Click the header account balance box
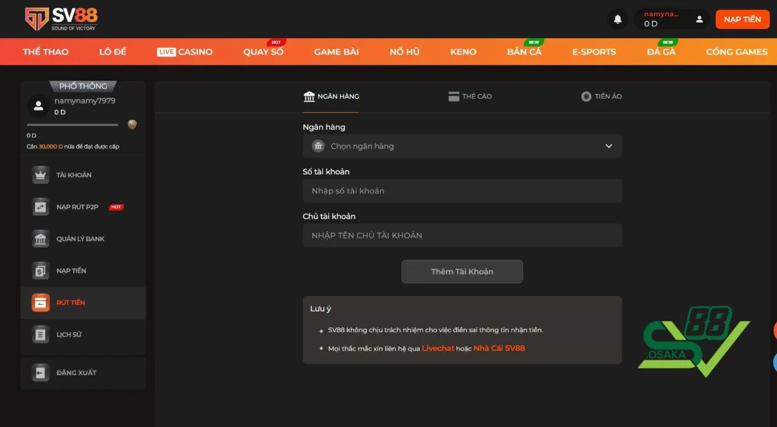Image resolution: width=777 pixels, height=427 pixels. (672, 19)
